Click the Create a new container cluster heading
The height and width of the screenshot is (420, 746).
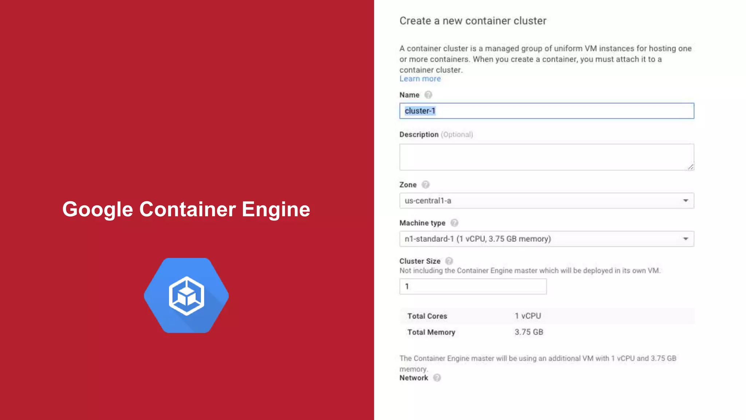pyautogui.click(x=473, y=21)
